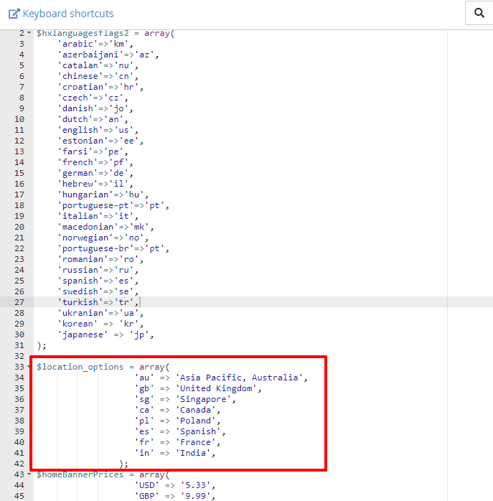
Task: Select line number 27 in the gutter
Action: [21, 302]
